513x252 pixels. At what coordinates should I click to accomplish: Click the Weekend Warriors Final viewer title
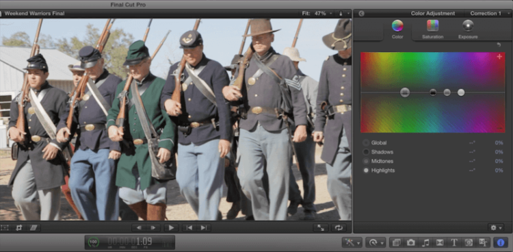pos(34,14)
